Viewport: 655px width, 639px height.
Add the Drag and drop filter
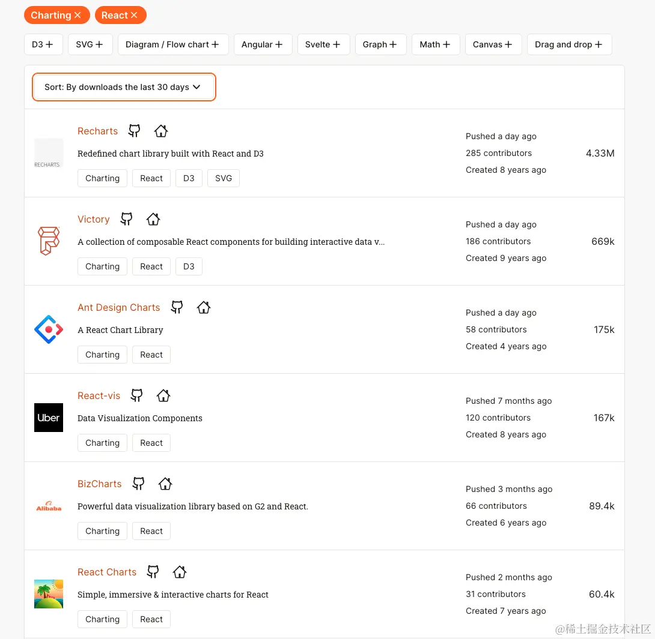pyautogui.click(x=569, y=44)
